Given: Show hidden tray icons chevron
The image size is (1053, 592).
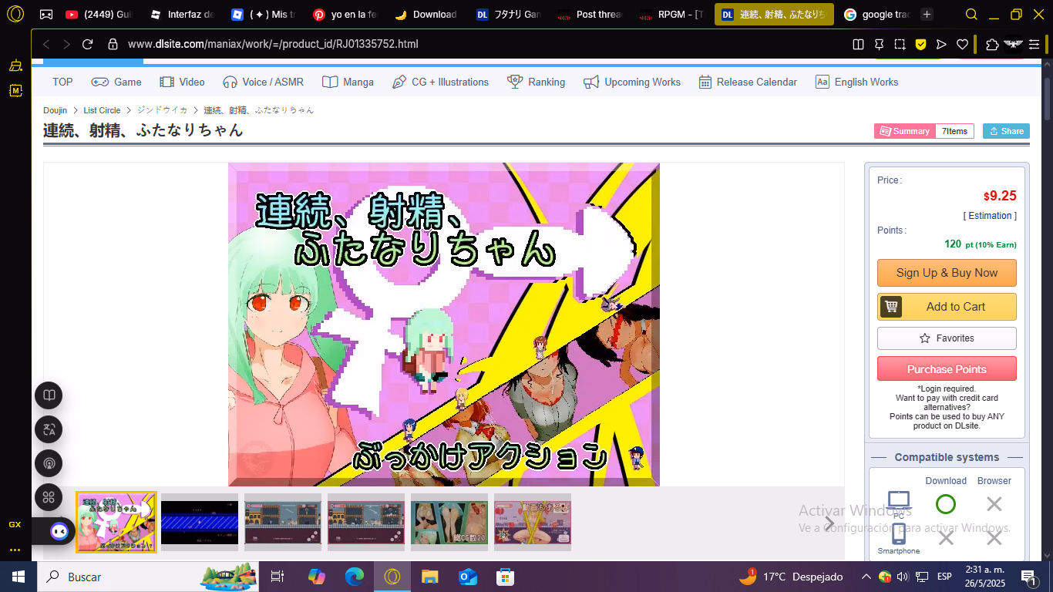Looking at the screenshot, I should point(866,577).
